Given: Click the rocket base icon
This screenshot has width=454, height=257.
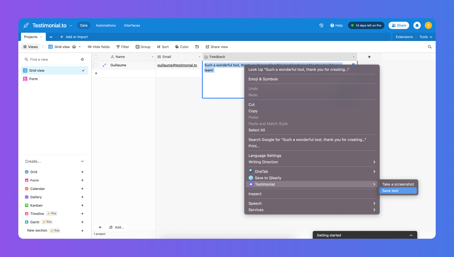Looking at the screenshot, I should point(26,26).
